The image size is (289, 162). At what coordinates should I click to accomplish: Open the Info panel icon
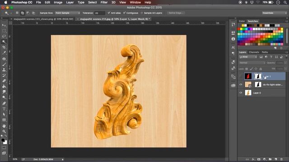click(x=233, y=39)
